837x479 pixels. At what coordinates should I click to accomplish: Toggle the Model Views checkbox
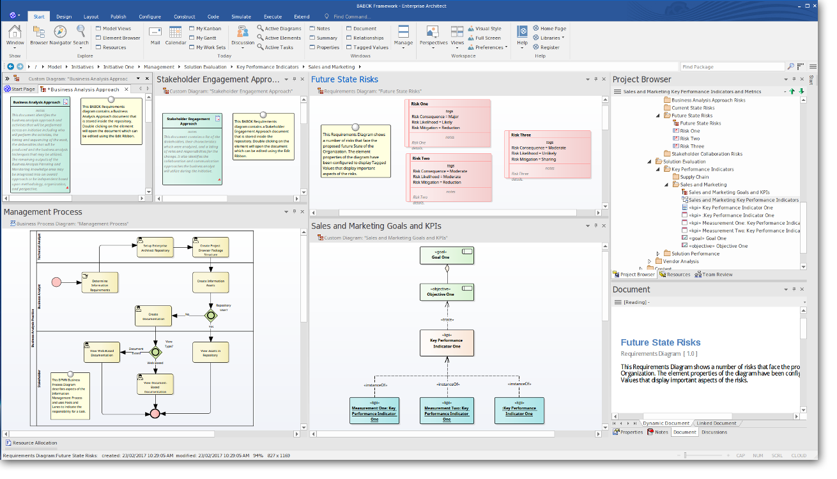click(98, 29)
